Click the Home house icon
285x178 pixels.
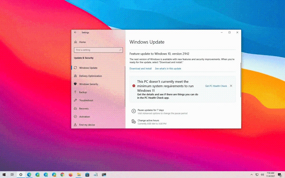pos(75,42)
